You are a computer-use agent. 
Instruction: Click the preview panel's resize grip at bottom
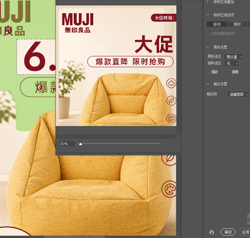[118, 154]
